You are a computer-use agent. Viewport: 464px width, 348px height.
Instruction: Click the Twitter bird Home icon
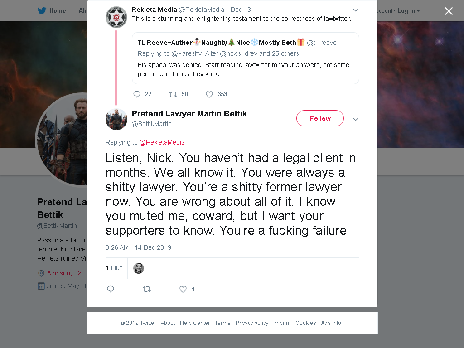[42, 11]
